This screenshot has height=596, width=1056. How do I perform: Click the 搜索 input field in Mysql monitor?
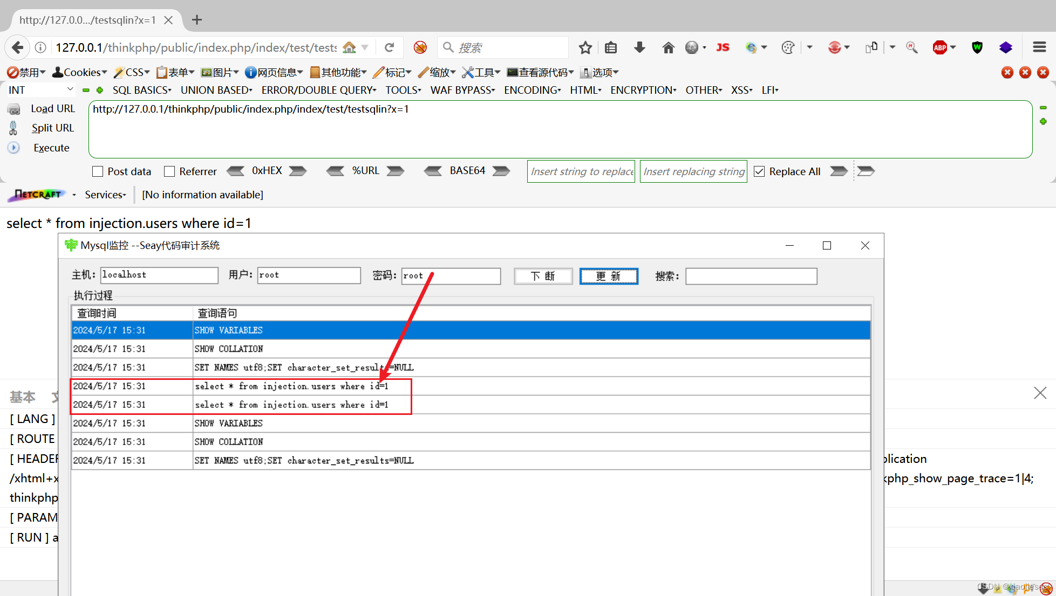tap(751, 276)
